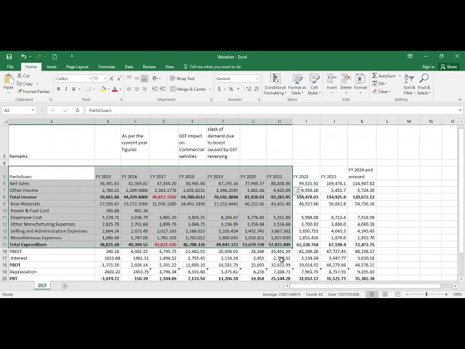Save the workbook with the floppy icon
Image resolution: width=465 pixels, height=349 pixels.
(9, 57)
